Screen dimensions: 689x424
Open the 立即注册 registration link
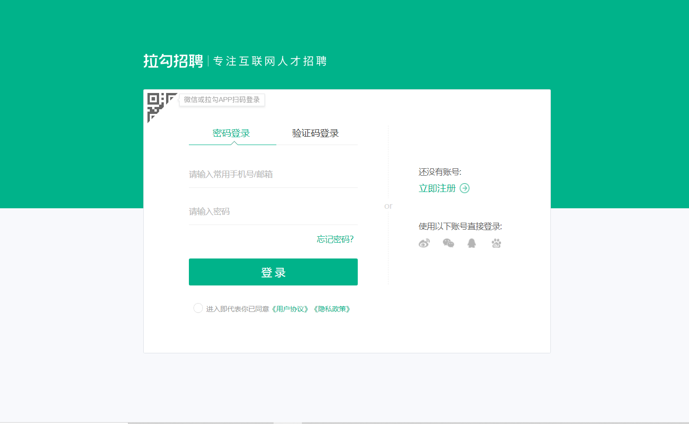pos(437,188)
